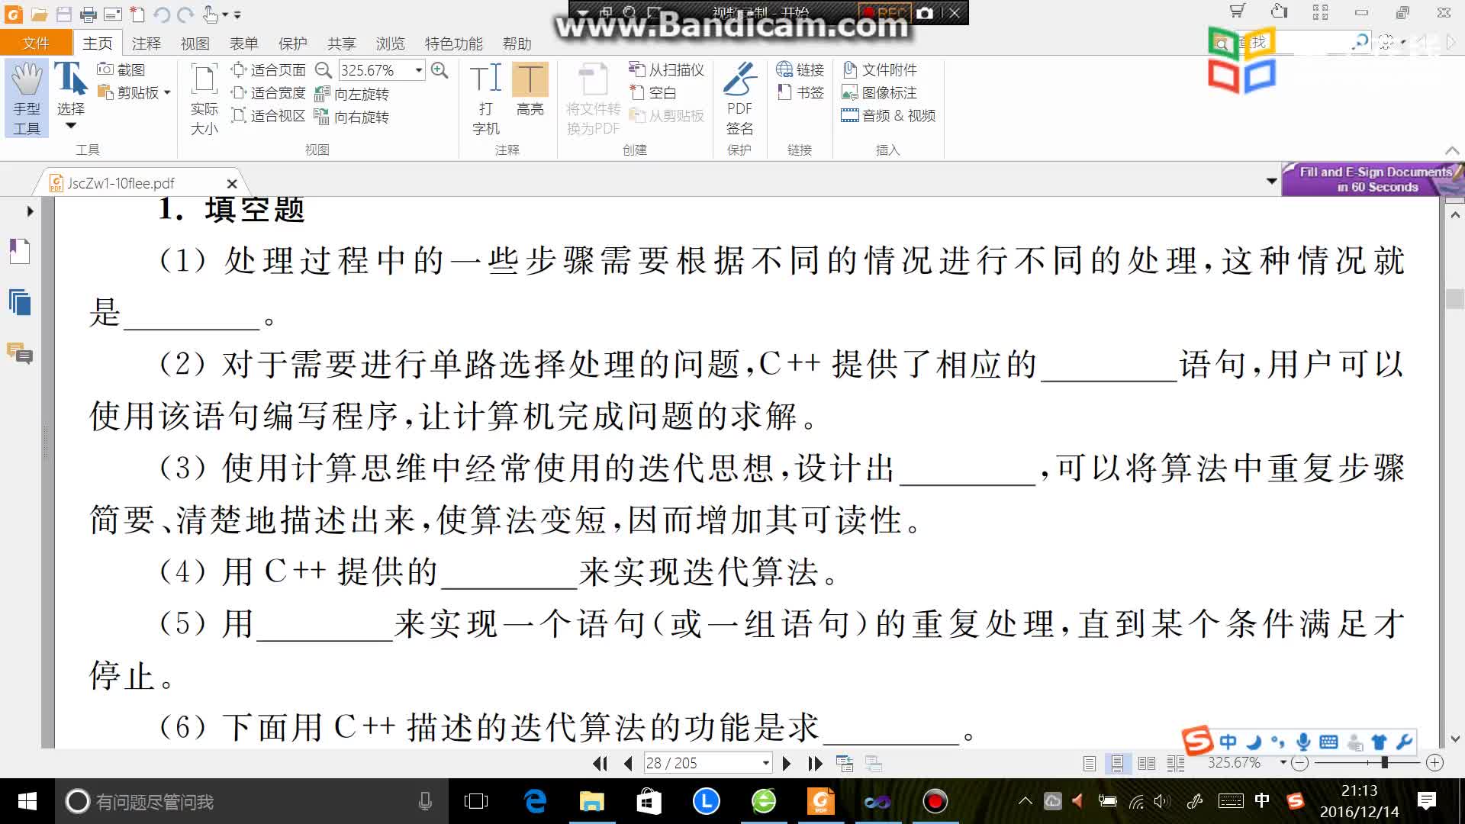Screen dimensions: 1465x824
Task: Insert a Link (链接)
Action: tap(800, 70)
